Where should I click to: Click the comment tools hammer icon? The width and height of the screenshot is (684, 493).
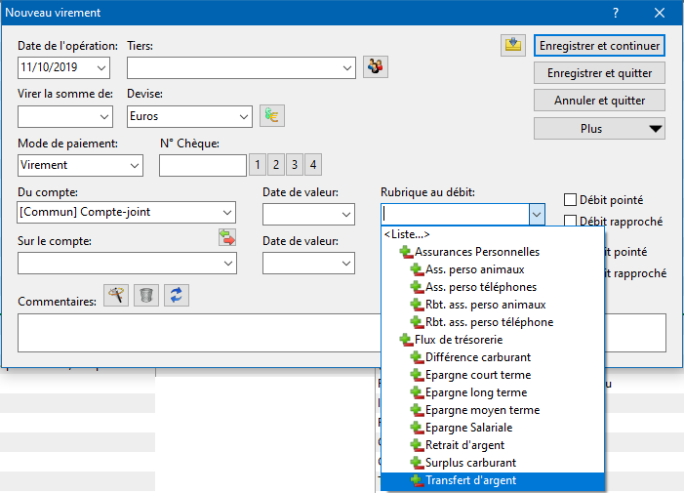[x=116, y=296]
